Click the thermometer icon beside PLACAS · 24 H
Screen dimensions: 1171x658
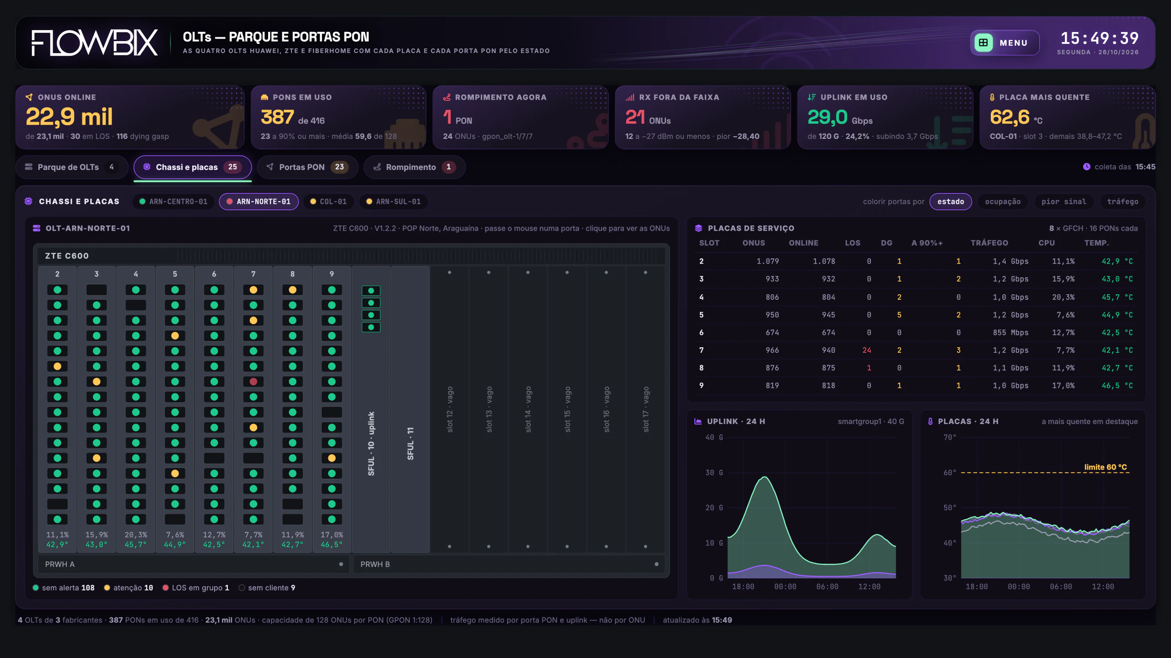coord(930,421)
